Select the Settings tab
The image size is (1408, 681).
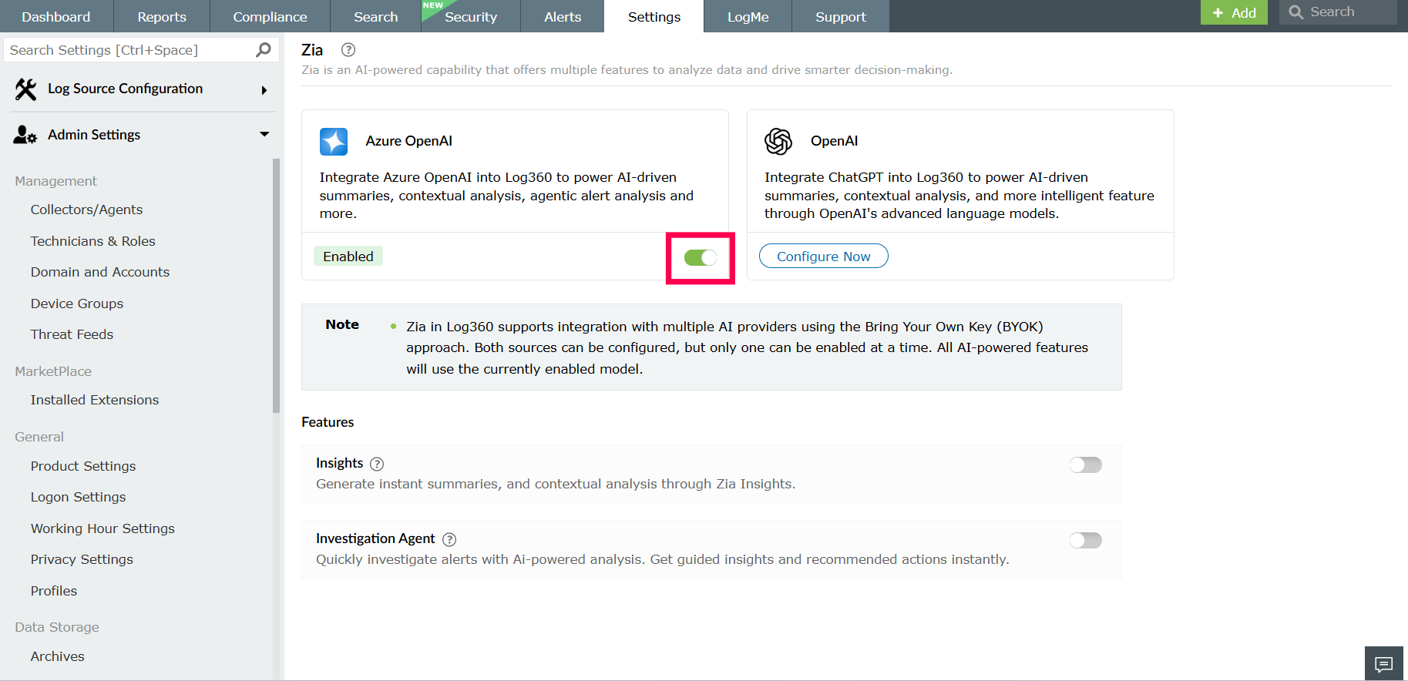[654, 16]
